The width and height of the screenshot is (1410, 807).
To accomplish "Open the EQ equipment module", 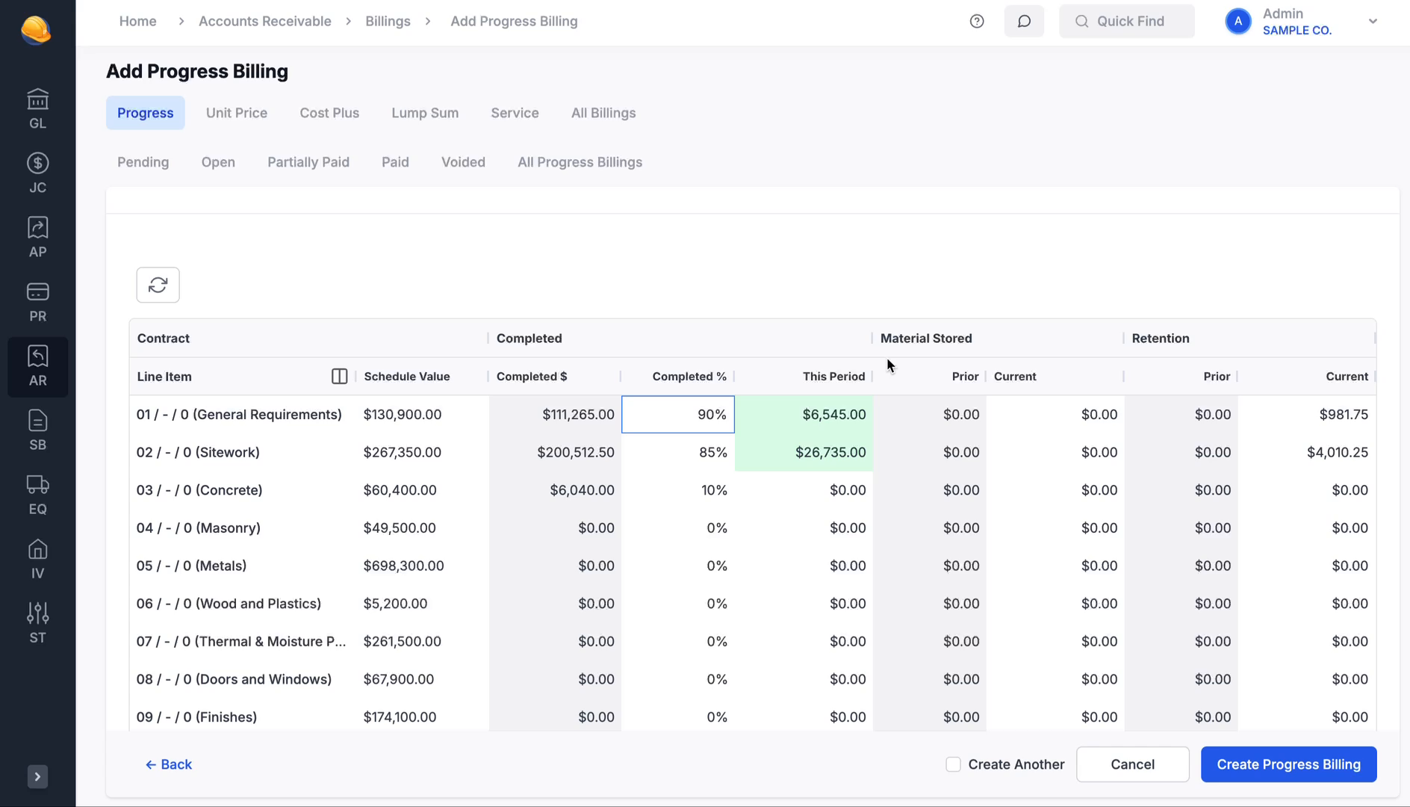I will tap(37, 494).
